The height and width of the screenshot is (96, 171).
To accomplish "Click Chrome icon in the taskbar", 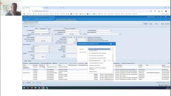I will [43, 88].
